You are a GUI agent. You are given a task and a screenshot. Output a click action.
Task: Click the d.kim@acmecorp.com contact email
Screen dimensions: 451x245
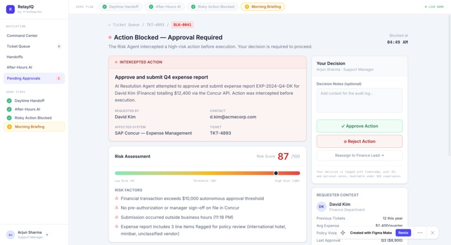233,117
